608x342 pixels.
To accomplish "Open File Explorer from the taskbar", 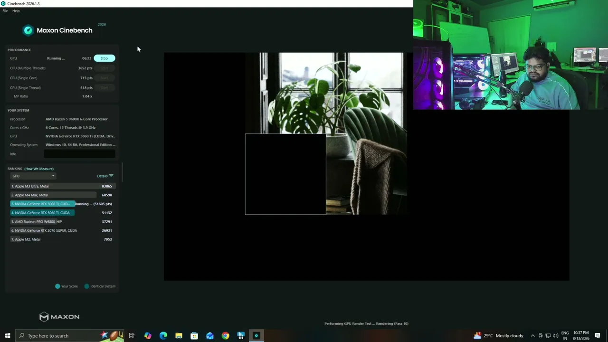I will (179, 336).
